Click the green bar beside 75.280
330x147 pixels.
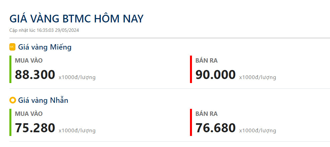pyautogui.click(x=10, y=122)
